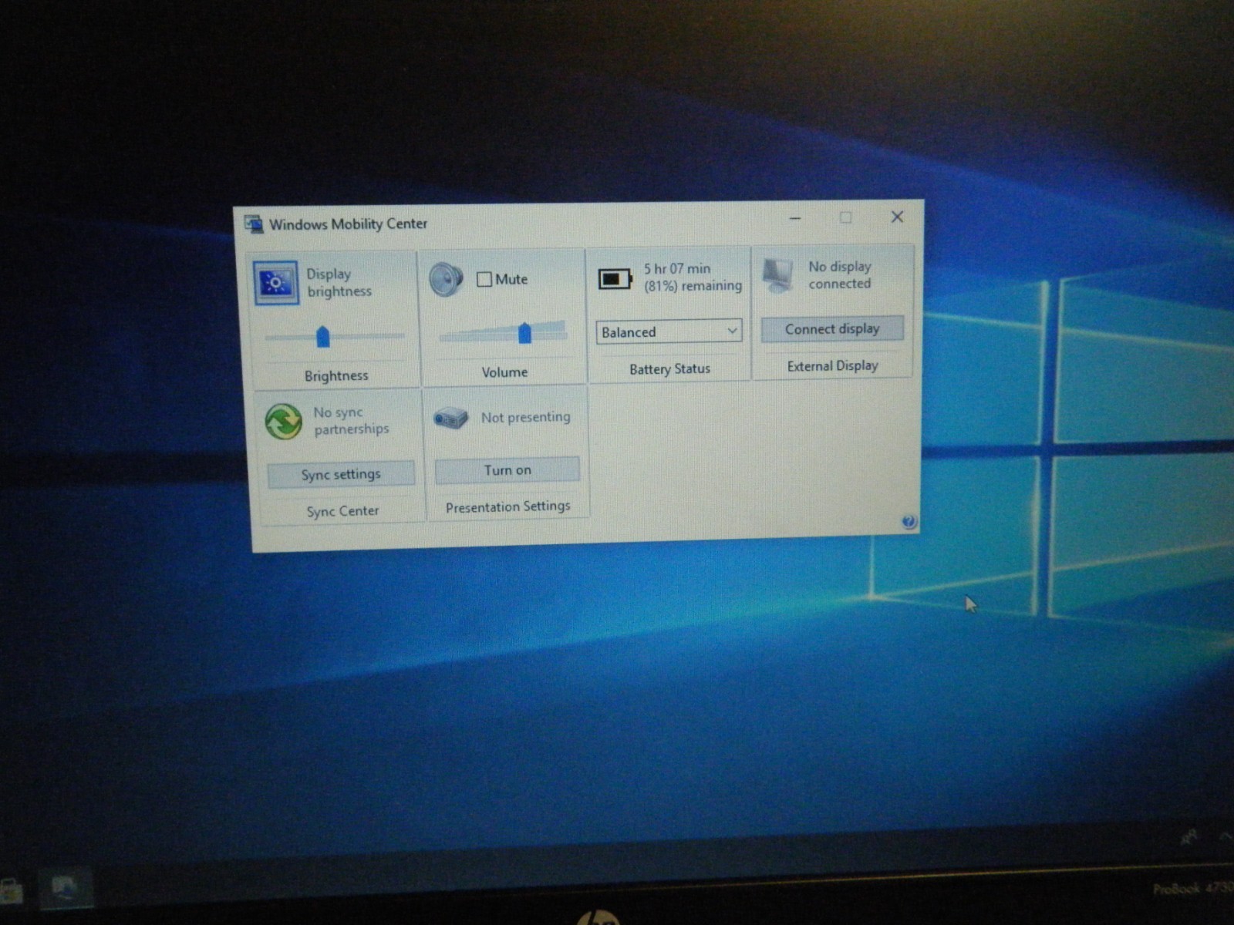Tick the Mute checkbox

[x=484, y=279]
